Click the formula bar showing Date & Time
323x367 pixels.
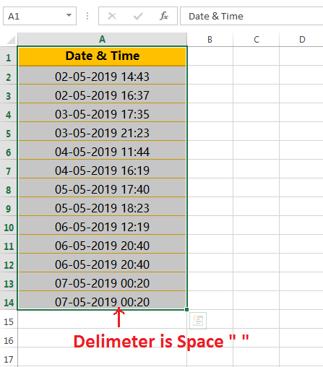tap(251, 16)
